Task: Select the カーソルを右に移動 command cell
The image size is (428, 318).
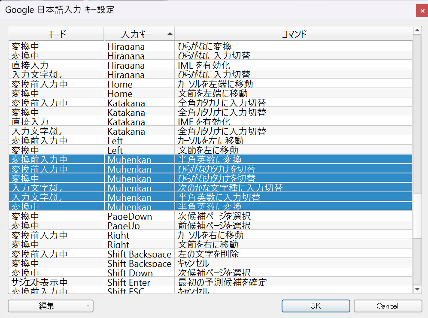Action: [x=294, y=234]
